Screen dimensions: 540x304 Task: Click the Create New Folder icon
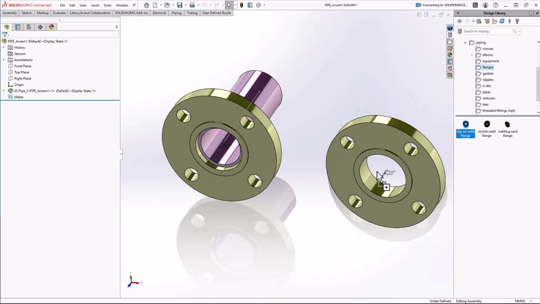pyautogui.click(x=494, y=21)
